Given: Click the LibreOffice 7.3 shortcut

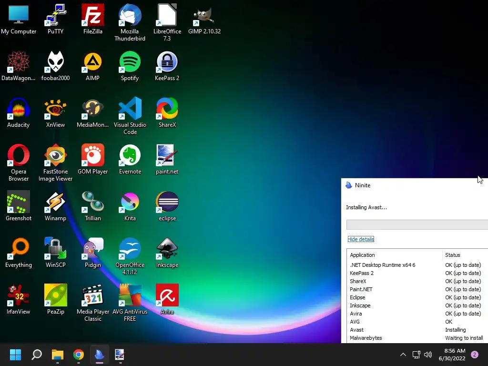Looking at the screenshot, I should (167, 23).
